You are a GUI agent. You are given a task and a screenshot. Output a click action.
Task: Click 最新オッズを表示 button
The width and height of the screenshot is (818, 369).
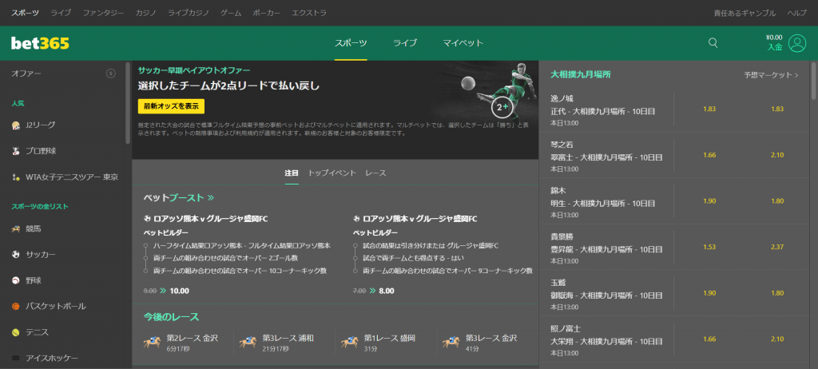[171, 106]
